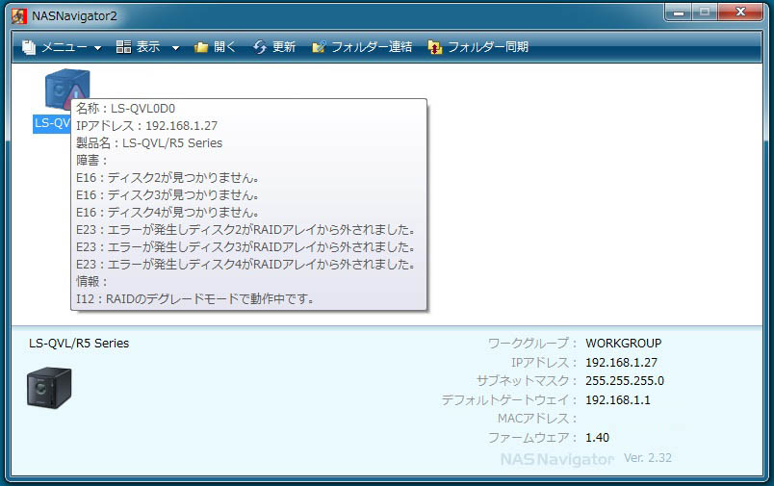Click the 製品名：LS-QVL/R5 Series tooltip line
774x486 pixels.
tap(149, 143)
